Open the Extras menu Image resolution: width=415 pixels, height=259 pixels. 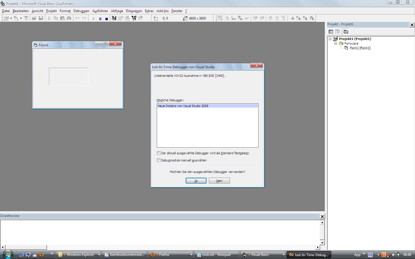149,11
